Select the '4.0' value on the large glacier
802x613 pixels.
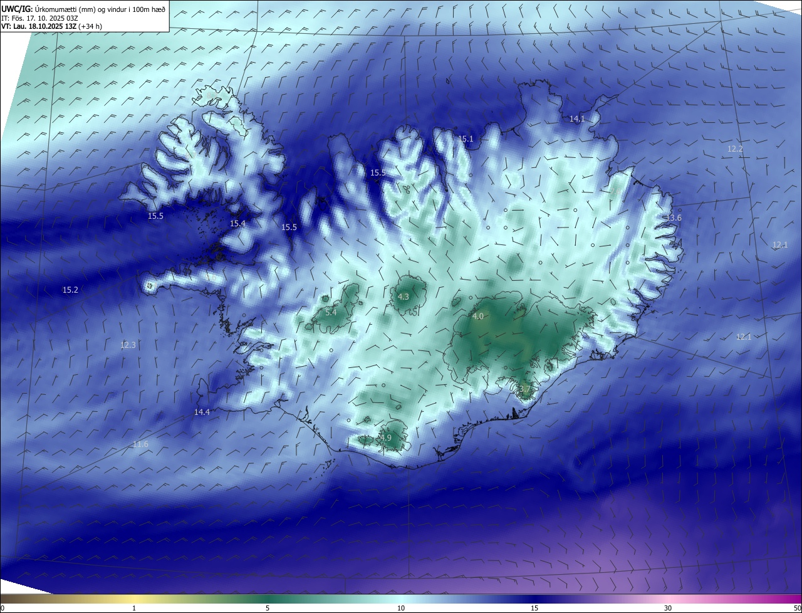tap(478, 317)
